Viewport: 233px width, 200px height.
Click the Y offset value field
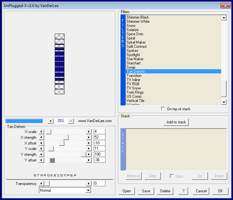point(100,160)
